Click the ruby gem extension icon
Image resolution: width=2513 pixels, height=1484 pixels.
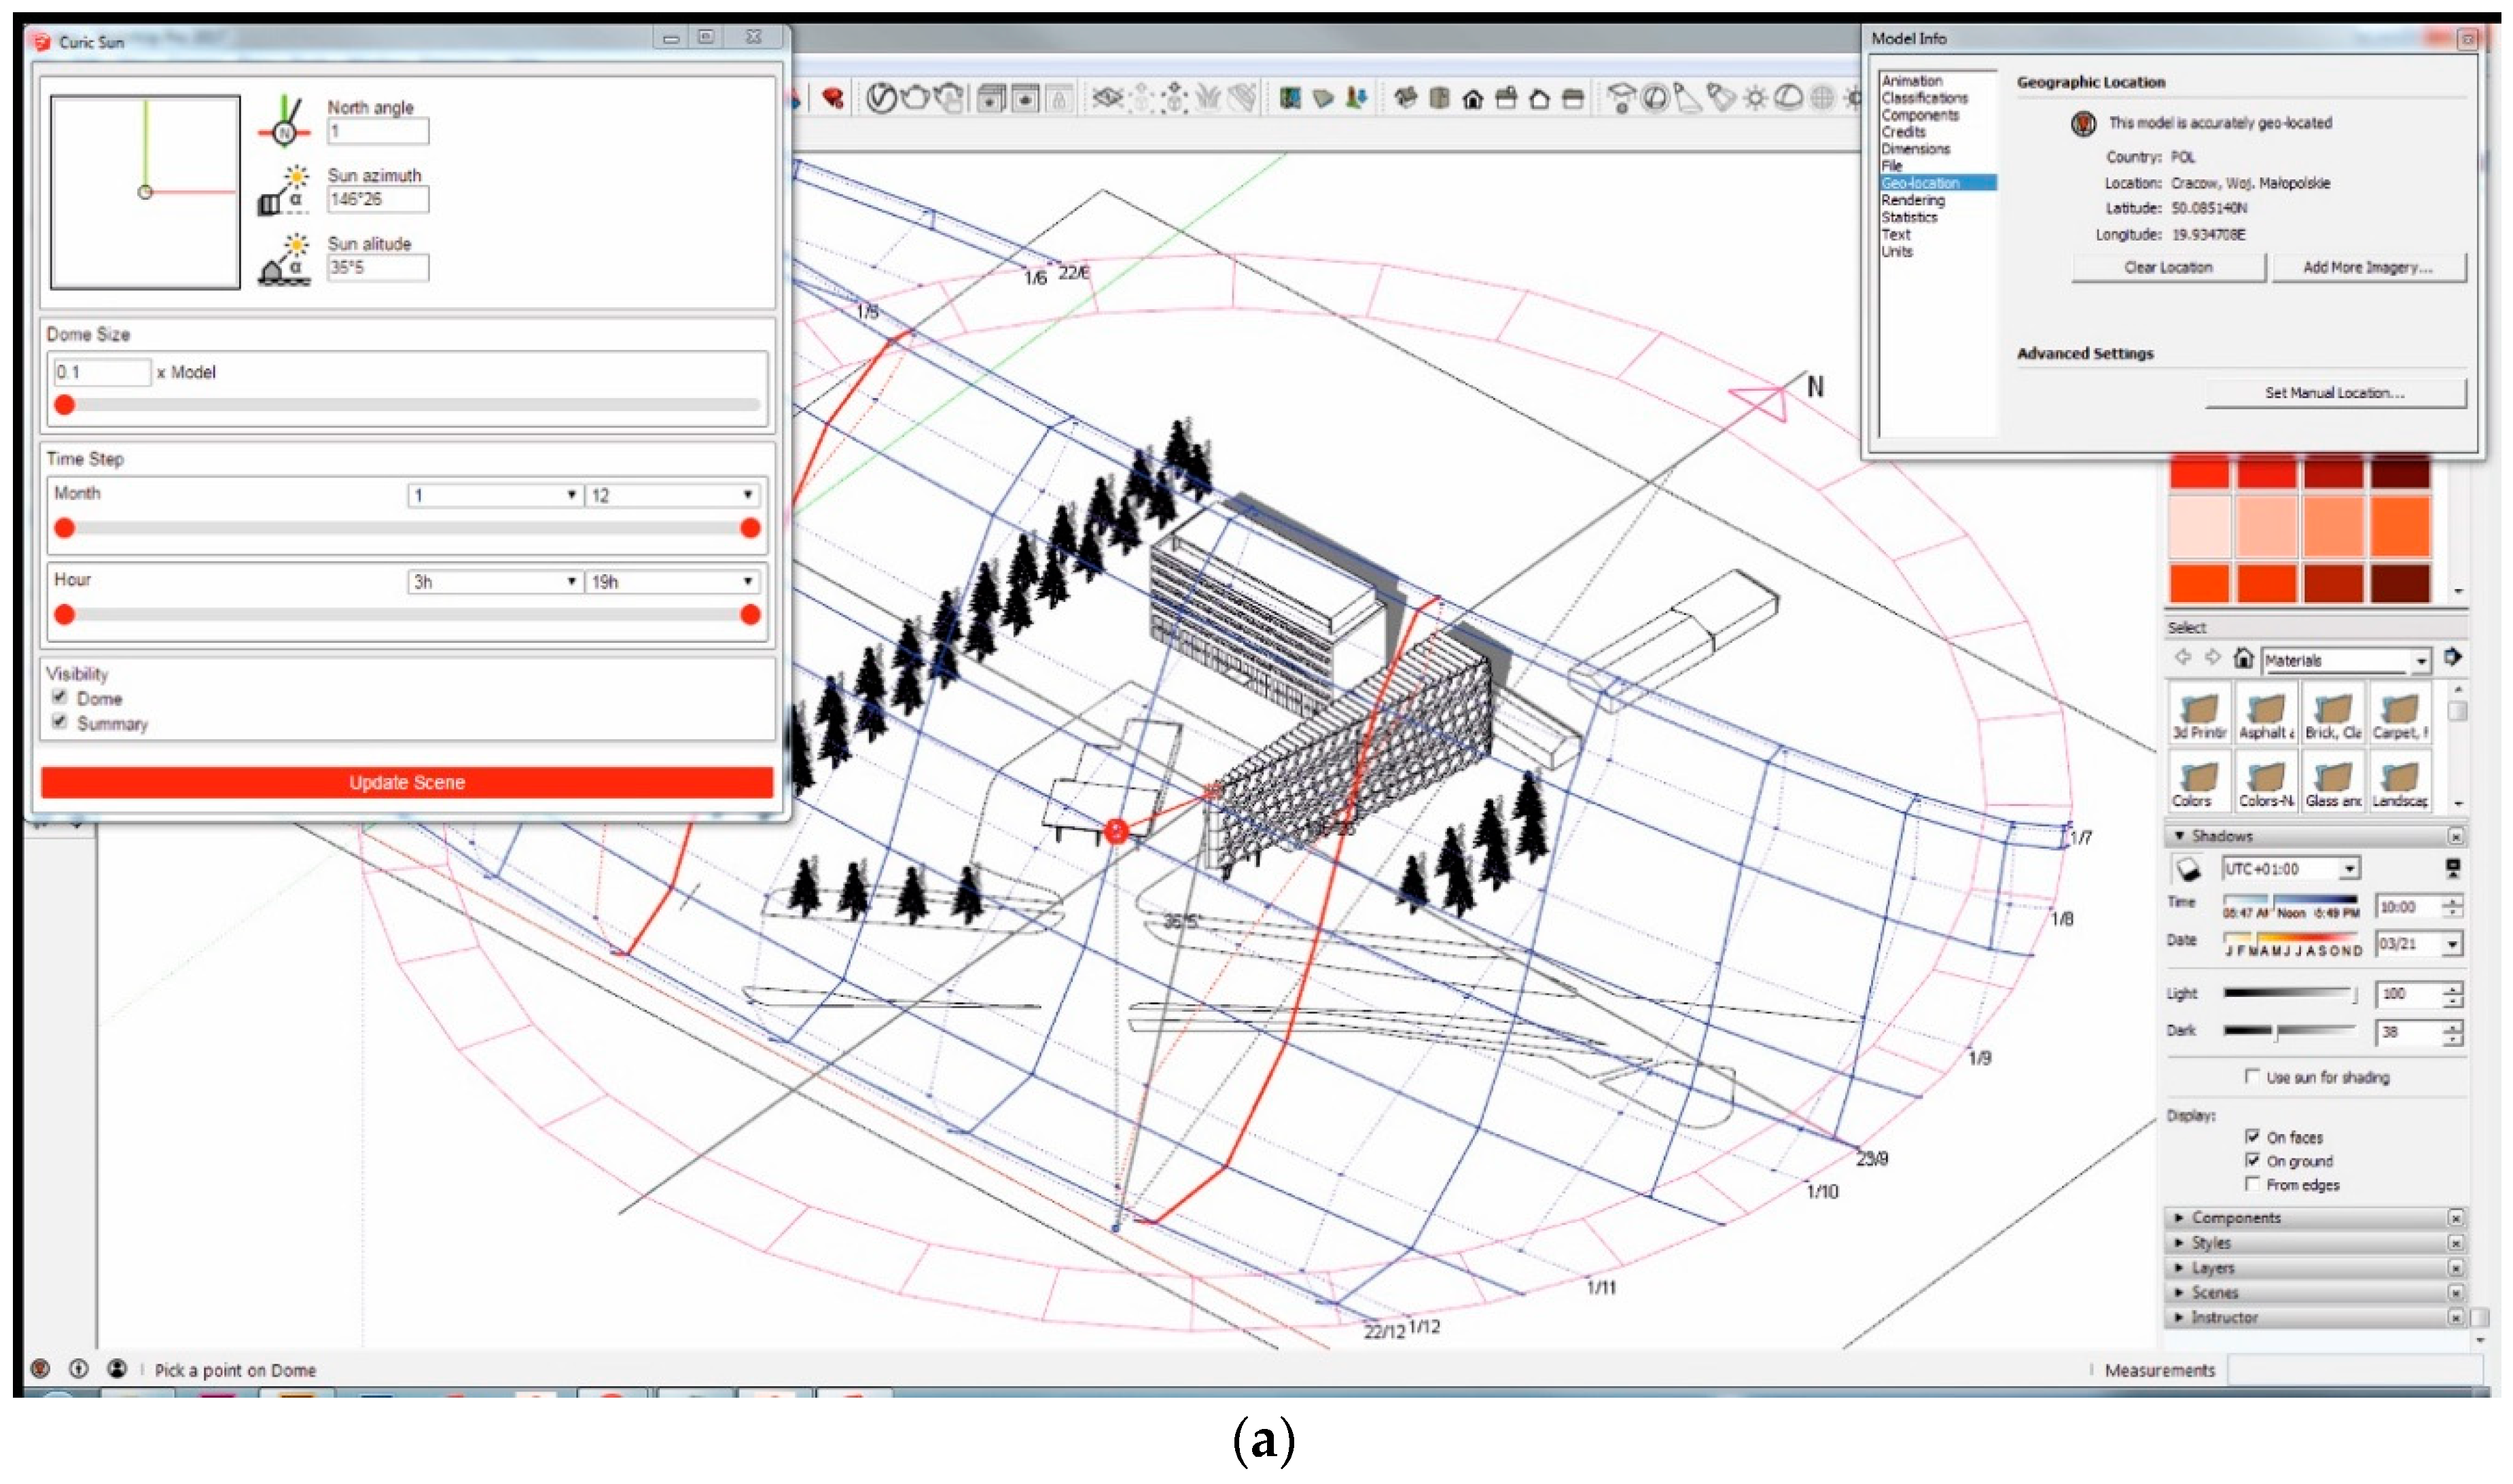coord(833,98)
